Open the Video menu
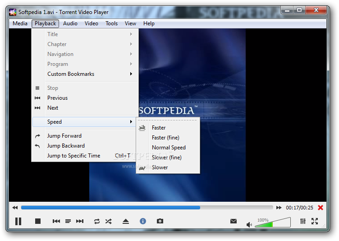Image resolution: width=339 pixels, height=241 pixels. (91, 23)
